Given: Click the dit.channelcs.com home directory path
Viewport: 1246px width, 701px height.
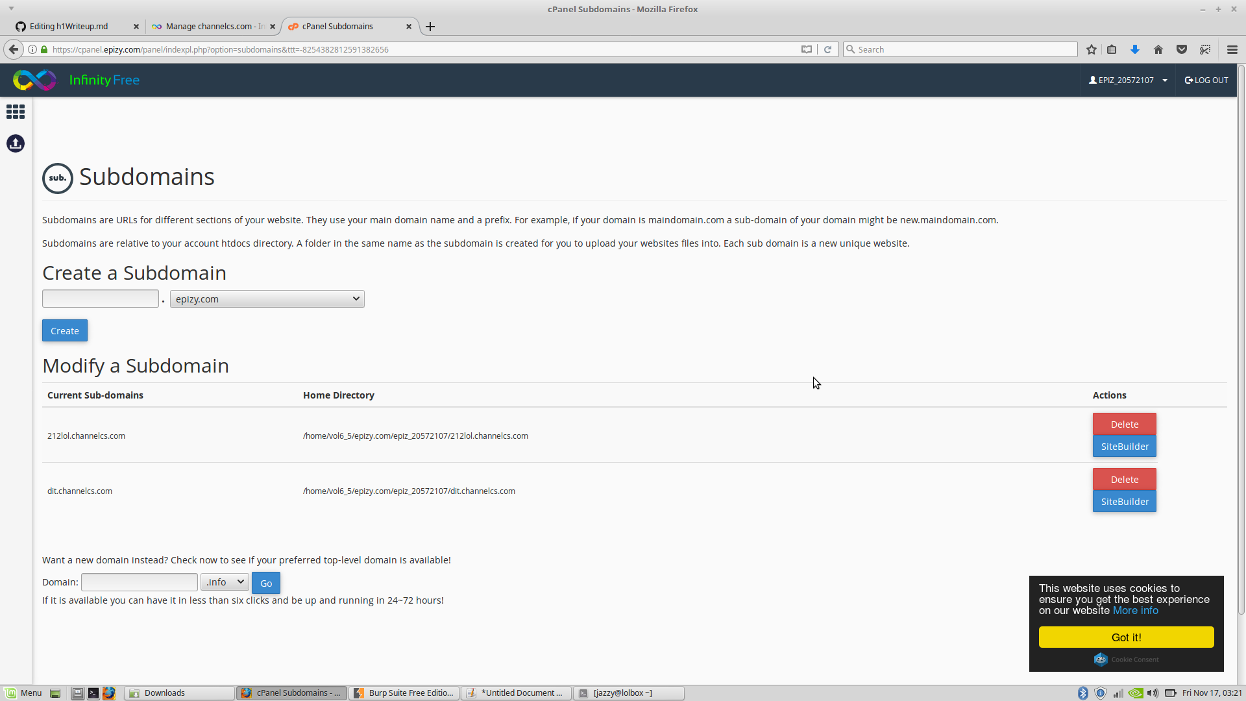Looking at the screenshot, I should [x=409, y=491].
